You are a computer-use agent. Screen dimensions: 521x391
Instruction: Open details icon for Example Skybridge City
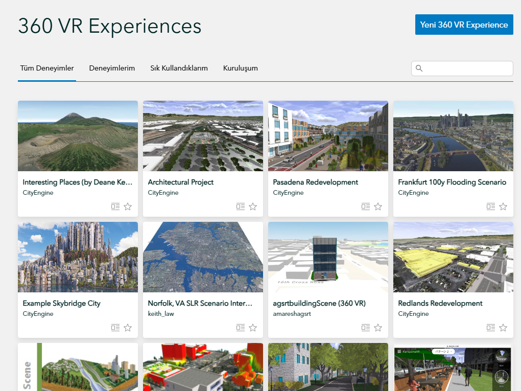click(x=115, y=328)
